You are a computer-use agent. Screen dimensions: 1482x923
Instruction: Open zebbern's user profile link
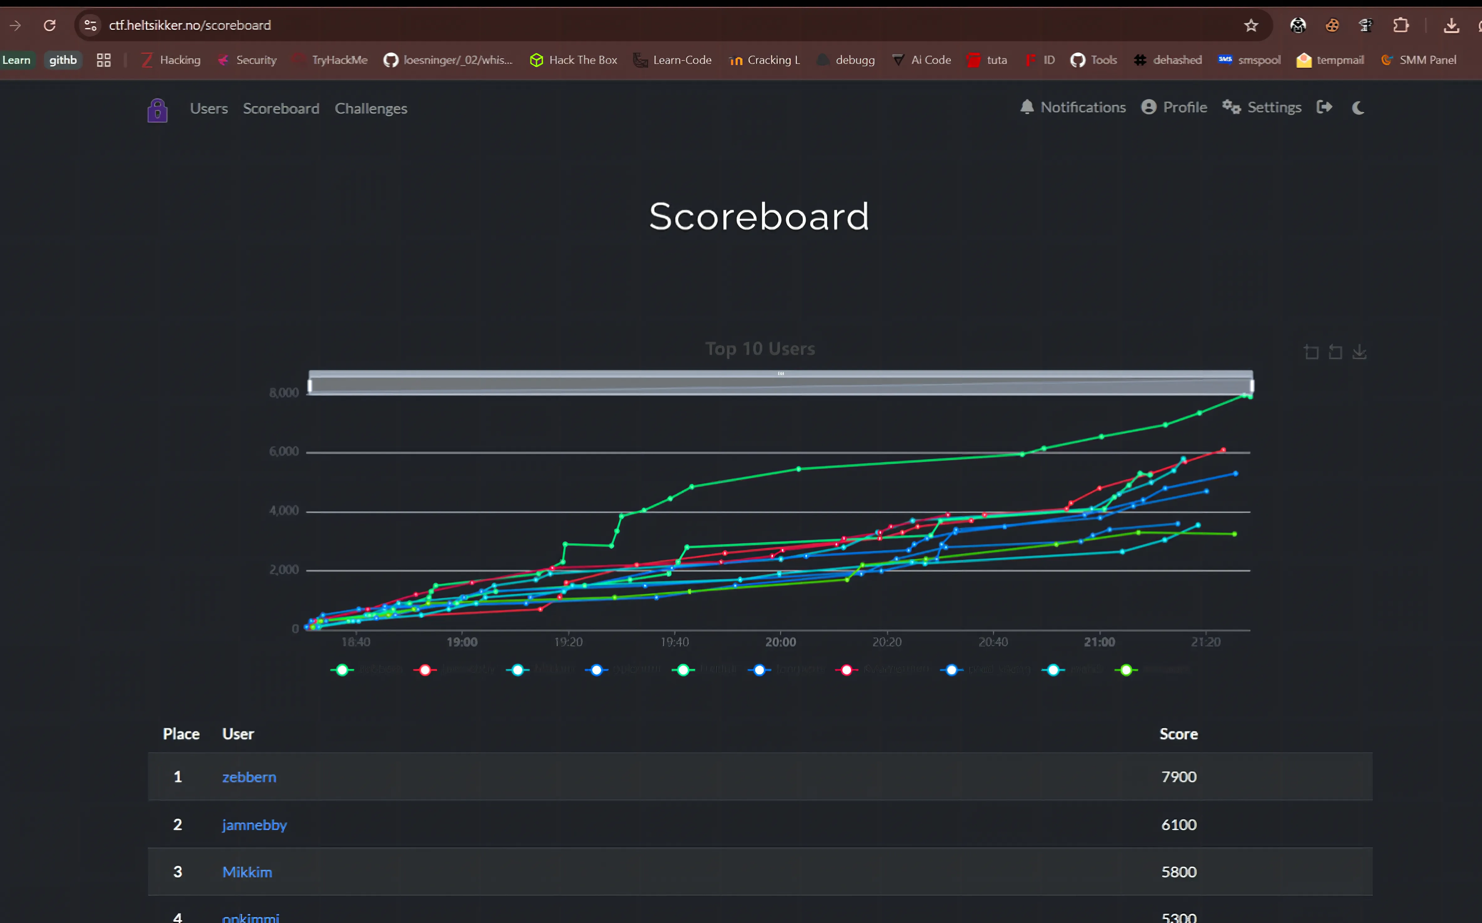[x=249, y=776]
